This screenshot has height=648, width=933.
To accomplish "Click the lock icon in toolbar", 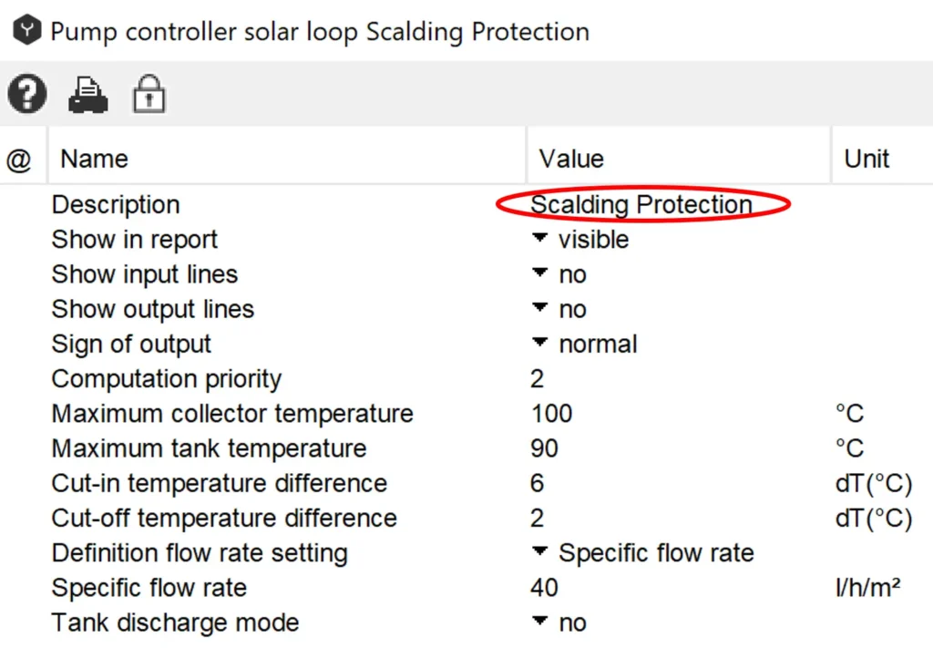I will point(149,94).
